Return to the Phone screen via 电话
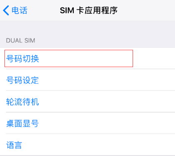This screenshot has width=175, height=156. pyautogui.click(x=15, y=10)
